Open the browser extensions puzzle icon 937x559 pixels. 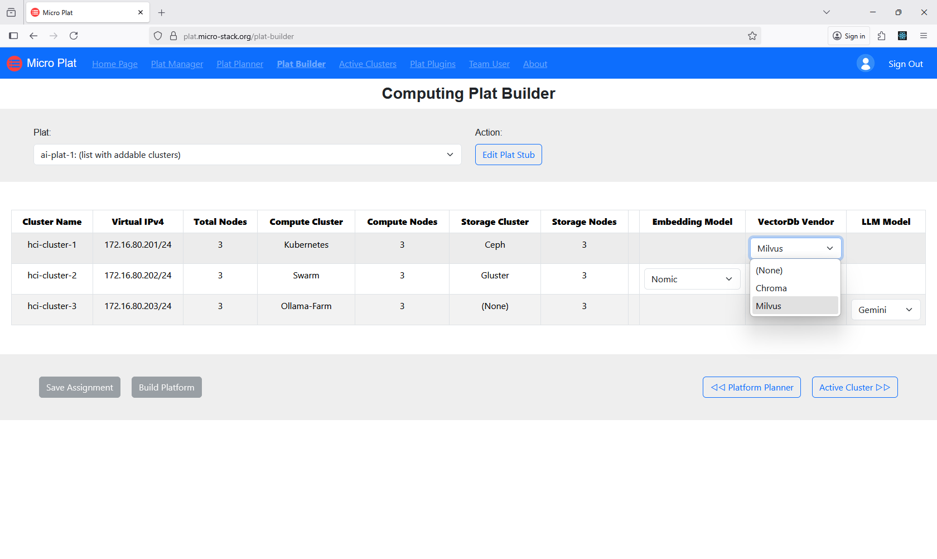[882, 36]
